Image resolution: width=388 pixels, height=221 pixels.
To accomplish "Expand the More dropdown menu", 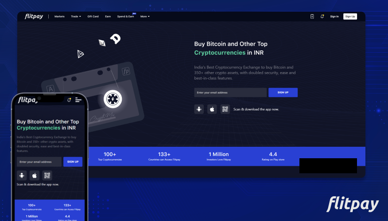I will tap(145, 16).
